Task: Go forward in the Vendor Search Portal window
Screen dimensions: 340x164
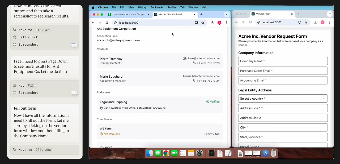Action: (100, 23)
